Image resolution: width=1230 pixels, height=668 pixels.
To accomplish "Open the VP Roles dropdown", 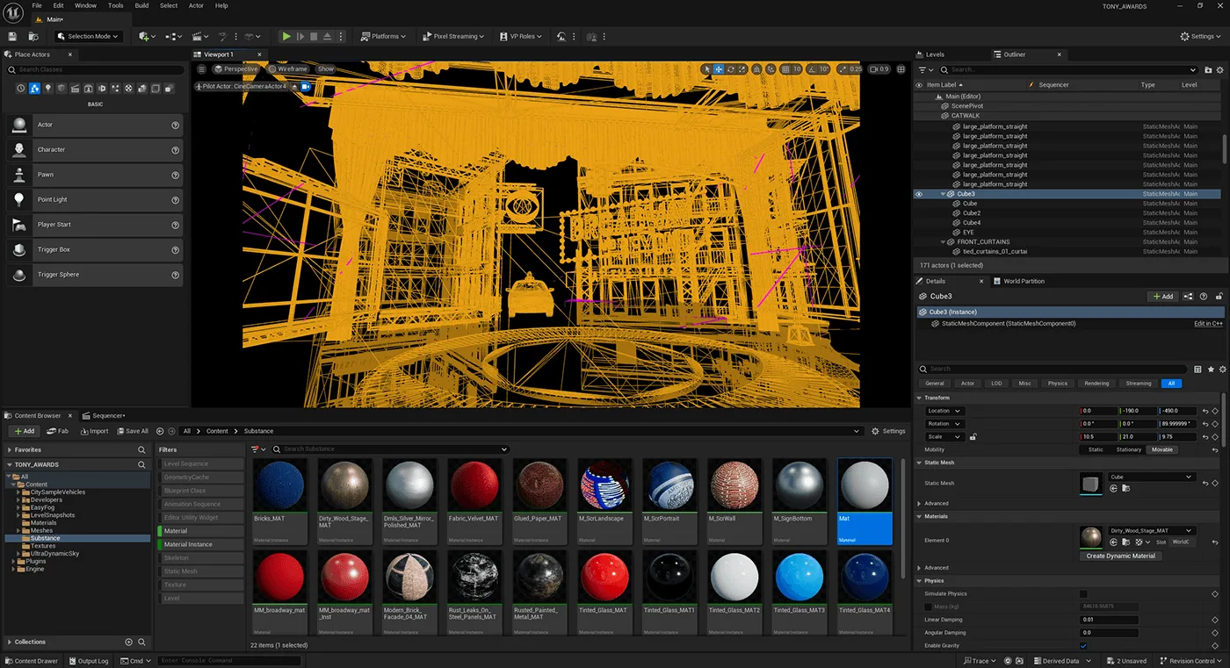I will pos(520,36).
